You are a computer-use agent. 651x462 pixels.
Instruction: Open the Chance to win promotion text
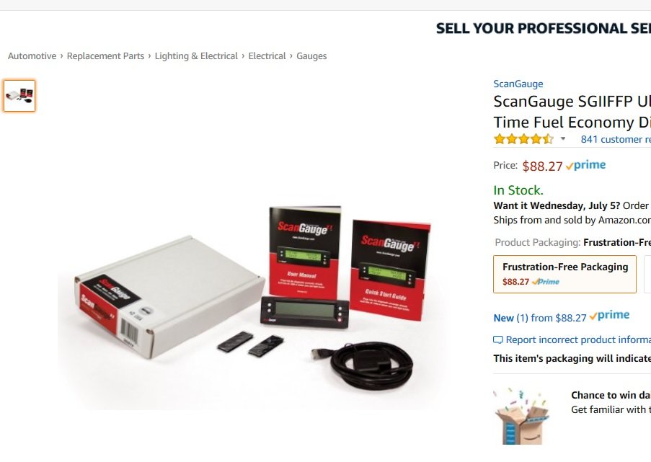tap(611, 395)
